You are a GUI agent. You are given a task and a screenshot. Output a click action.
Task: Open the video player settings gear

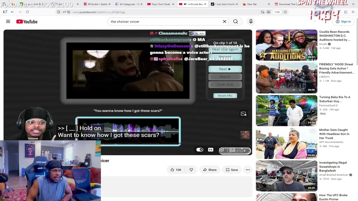pyautogui.click(x=222, y=150)
